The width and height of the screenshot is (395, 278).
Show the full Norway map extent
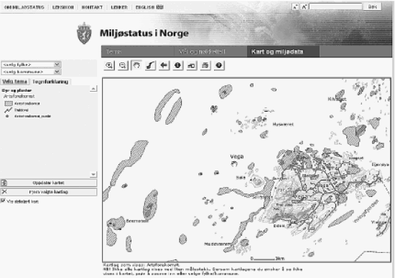tap(150, 66)
